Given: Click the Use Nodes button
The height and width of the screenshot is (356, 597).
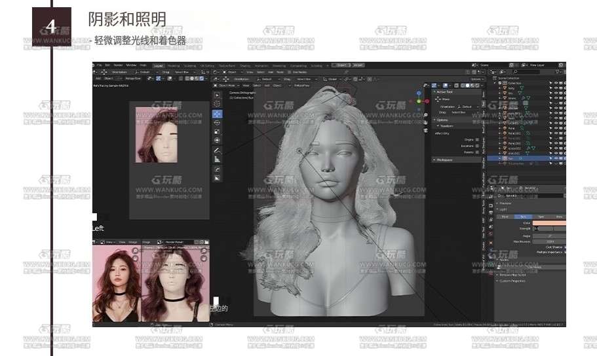Looking at the screenshot, I should pyautogui.click(x=533, y=267).
